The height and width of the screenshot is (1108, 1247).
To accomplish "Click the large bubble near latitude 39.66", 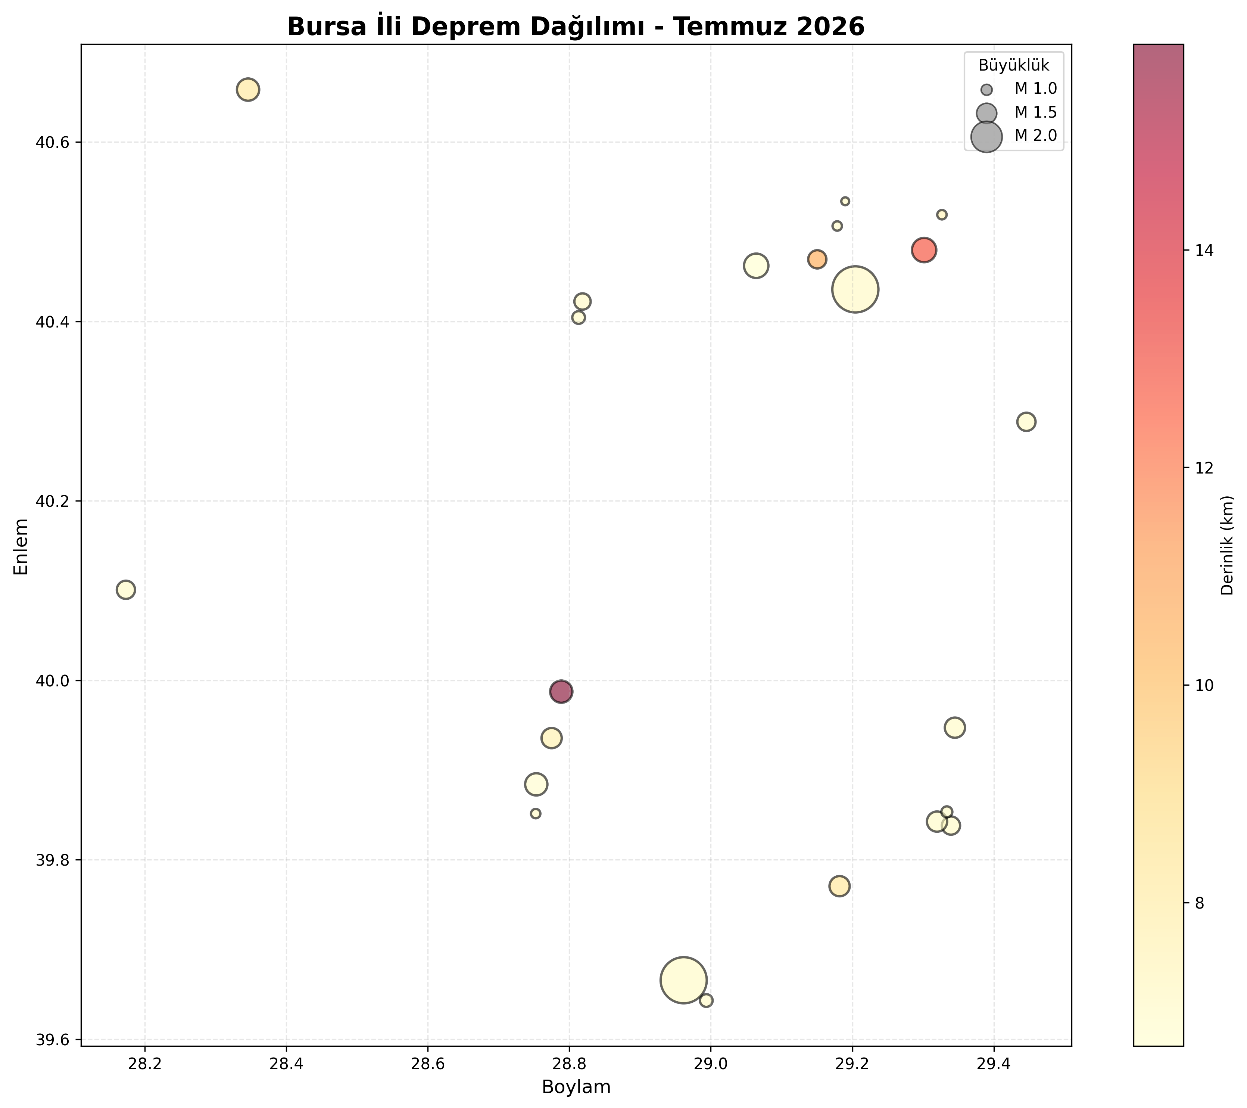I will click(684, 980).
